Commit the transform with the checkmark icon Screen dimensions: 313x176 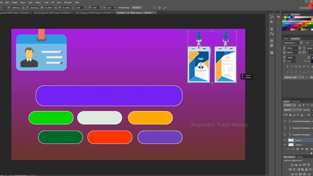pos(164,8)
